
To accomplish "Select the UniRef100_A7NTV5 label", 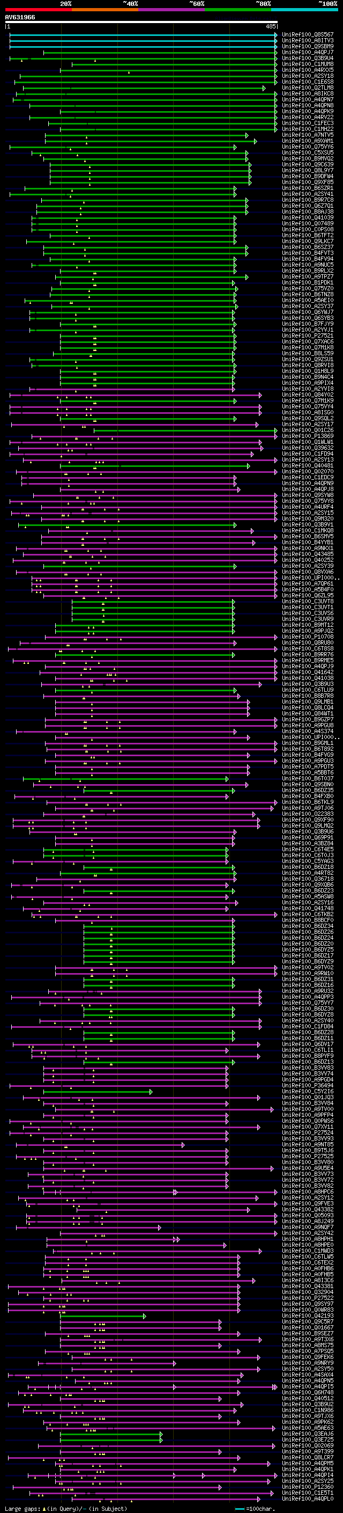I will tap(308, 135).
